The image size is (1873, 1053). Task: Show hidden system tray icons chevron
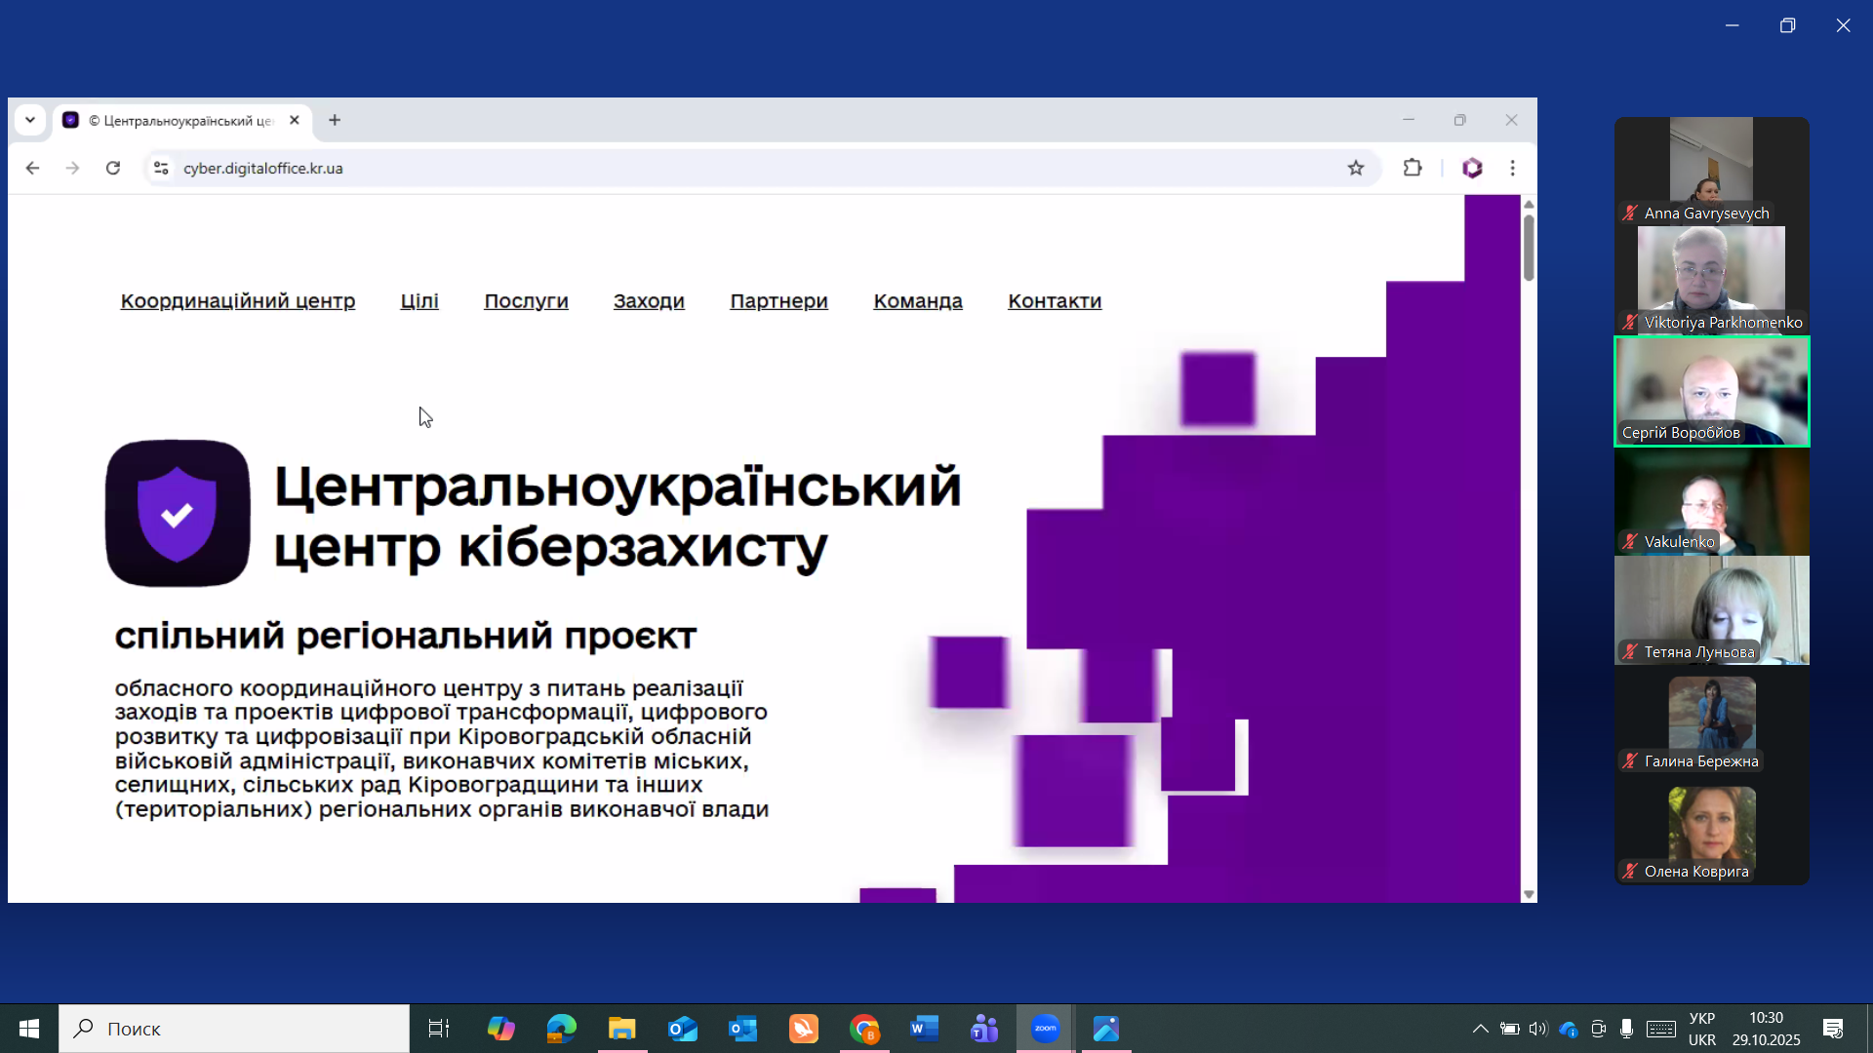(x=1480, y=1029)
